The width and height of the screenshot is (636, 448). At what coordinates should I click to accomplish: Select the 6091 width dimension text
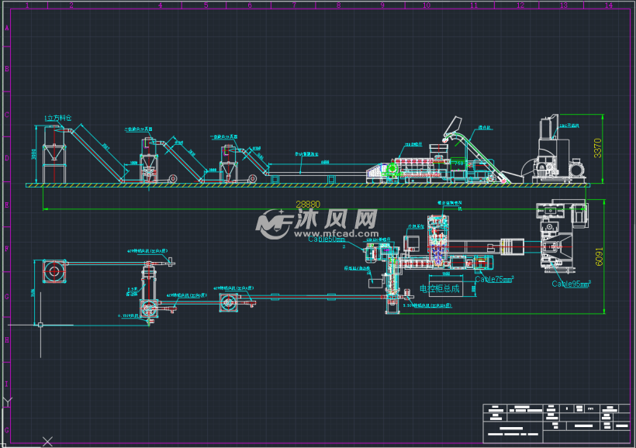(597, 257)
